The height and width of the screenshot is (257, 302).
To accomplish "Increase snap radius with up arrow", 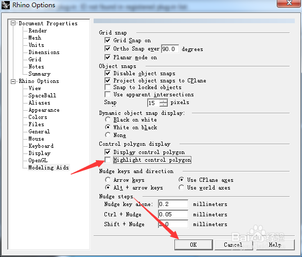I will click(x=164, y=101).
